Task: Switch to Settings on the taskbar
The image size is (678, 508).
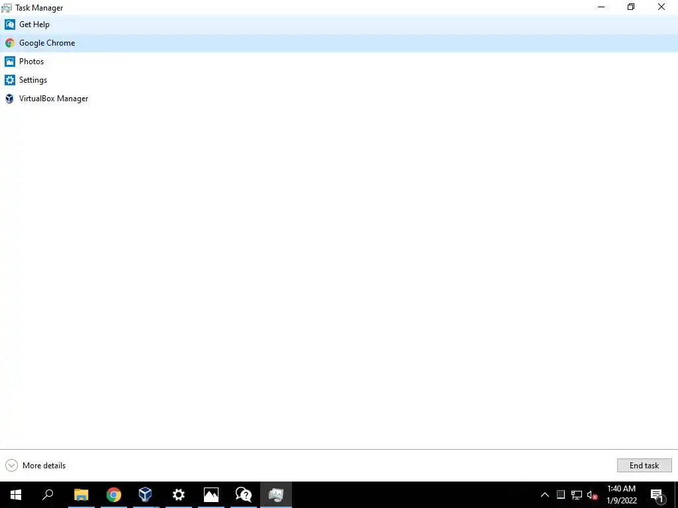Action: pyautogui.click(x=179, y=495)
